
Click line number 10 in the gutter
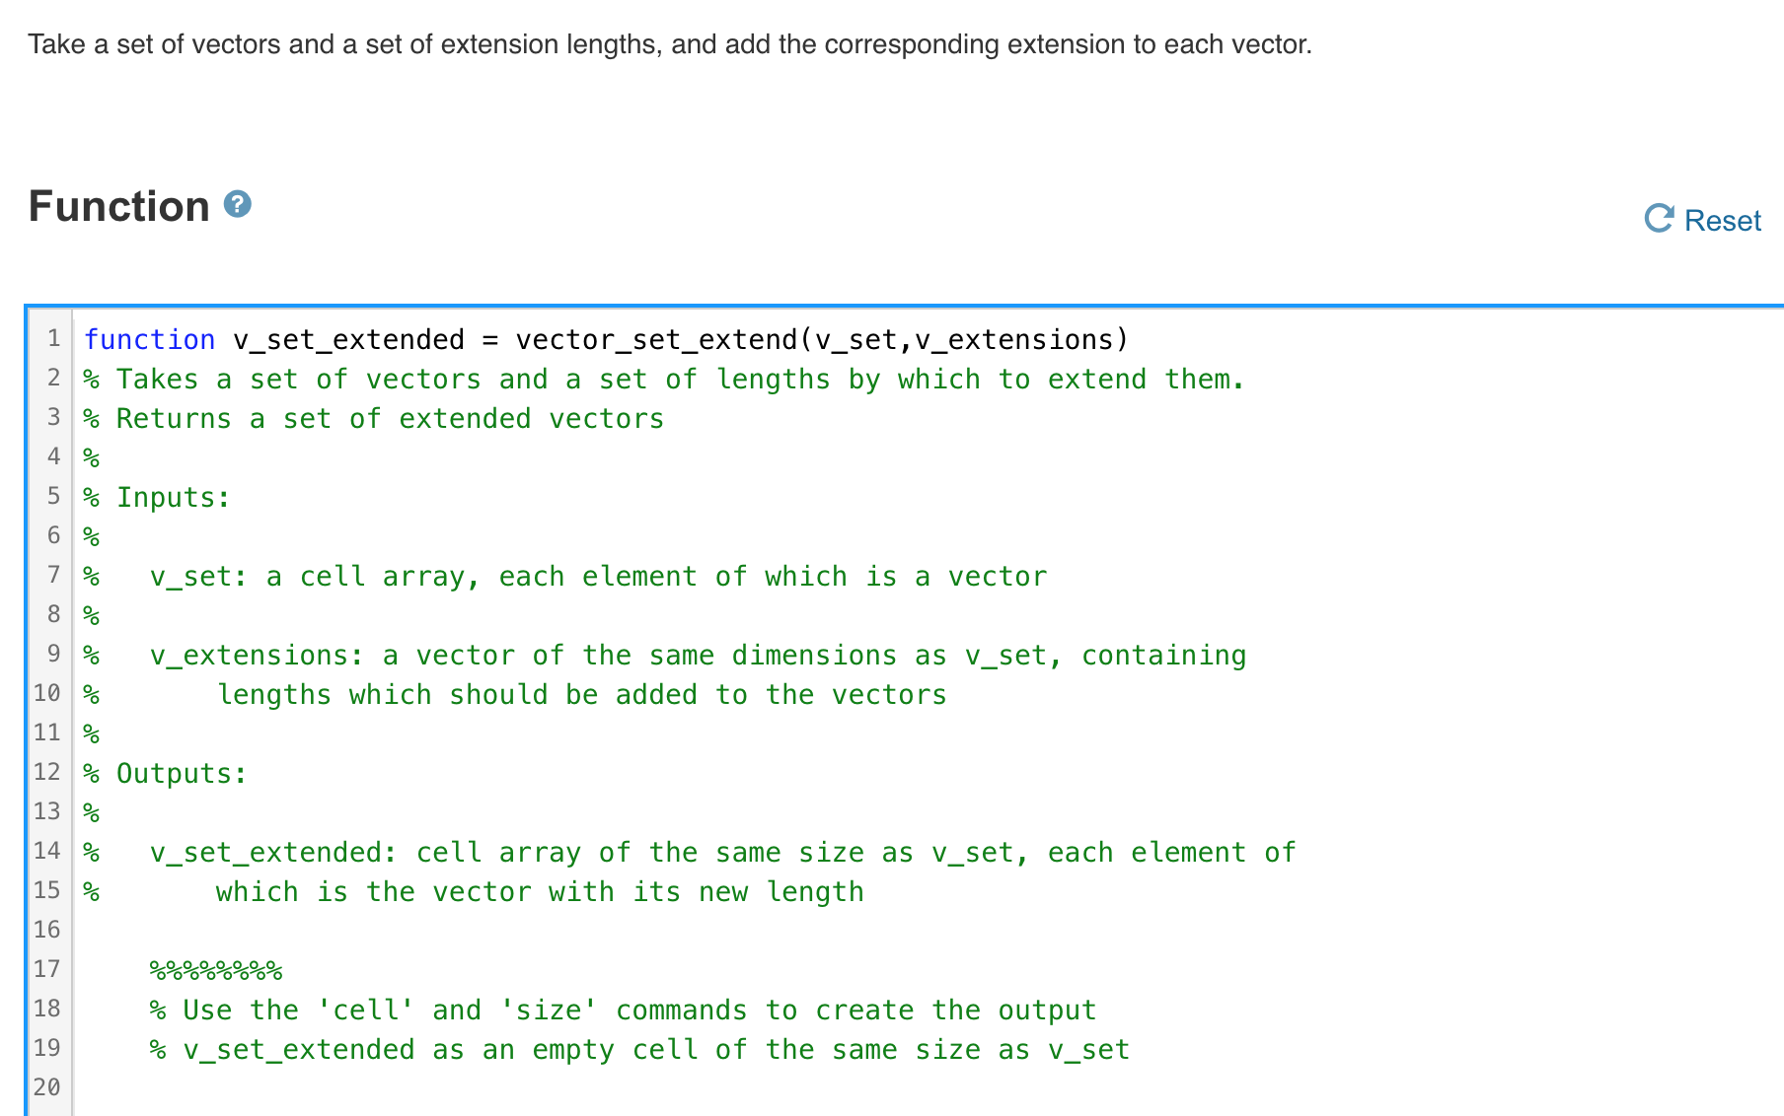coord(45,693)
